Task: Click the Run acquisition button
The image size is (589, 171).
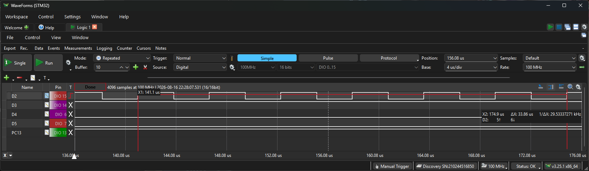Action: click(48, 63)
